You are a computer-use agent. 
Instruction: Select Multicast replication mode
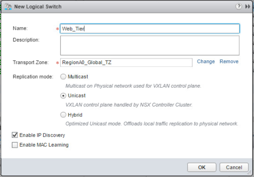63,77
